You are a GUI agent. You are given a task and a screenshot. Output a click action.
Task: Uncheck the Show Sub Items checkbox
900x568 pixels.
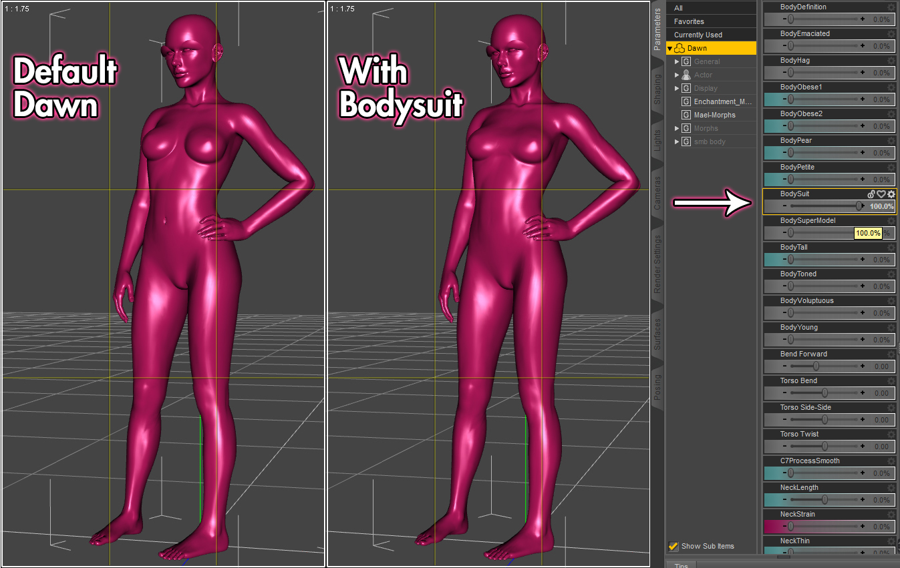pos(673,546)
